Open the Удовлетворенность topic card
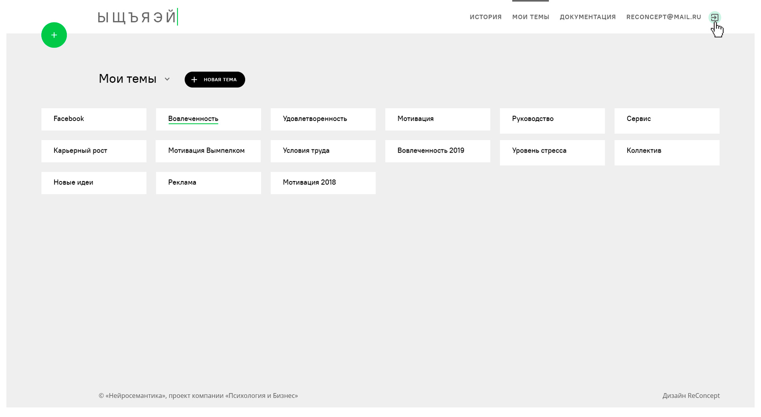This screenshot has width=761, height=417. [x=323, y=119]
